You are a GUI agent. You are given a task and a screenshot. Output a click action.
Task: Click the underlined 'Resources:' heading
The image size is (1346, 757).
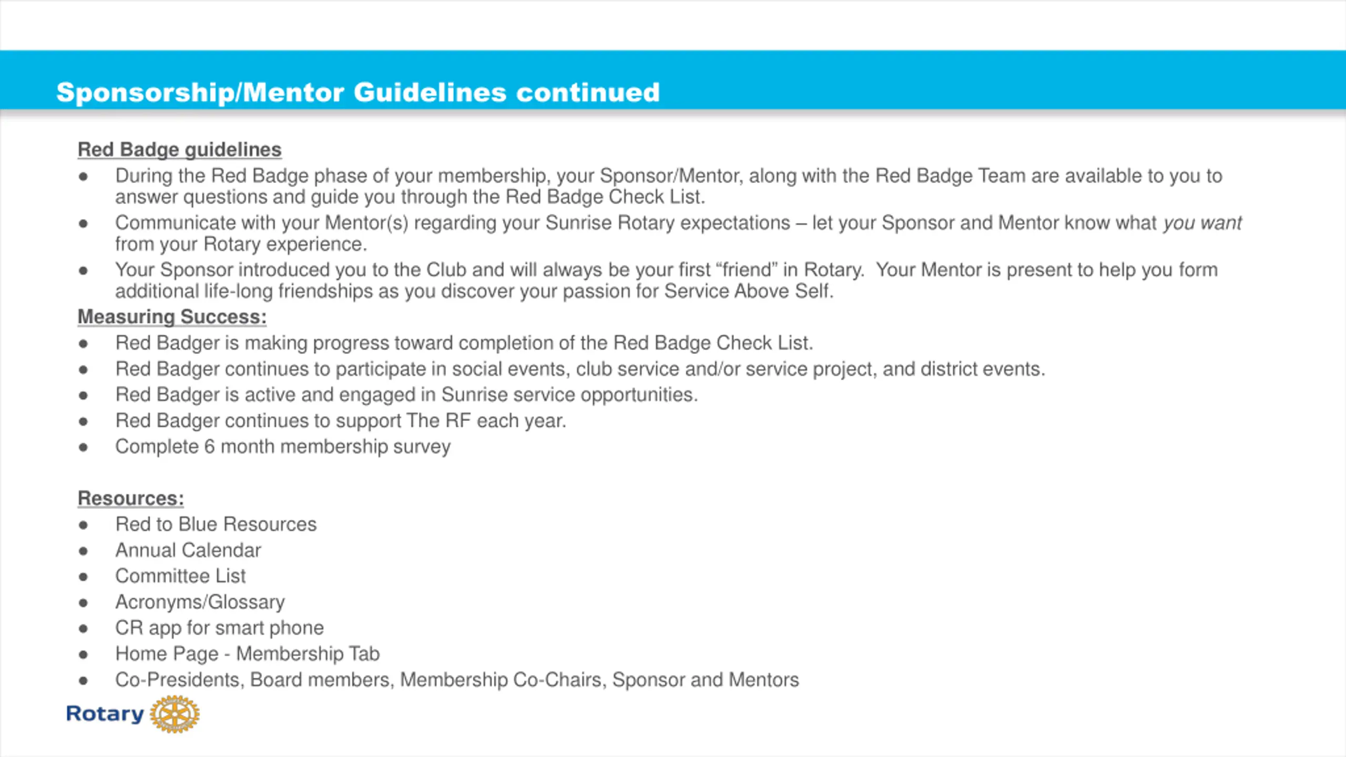(x=130, y=498)
